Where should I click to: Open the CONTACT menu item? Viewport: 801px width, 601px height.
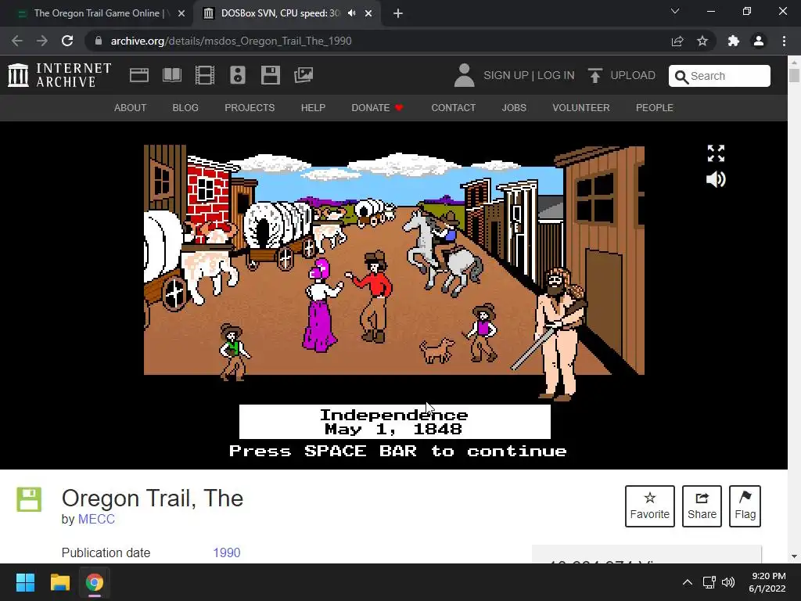[453, 108]
